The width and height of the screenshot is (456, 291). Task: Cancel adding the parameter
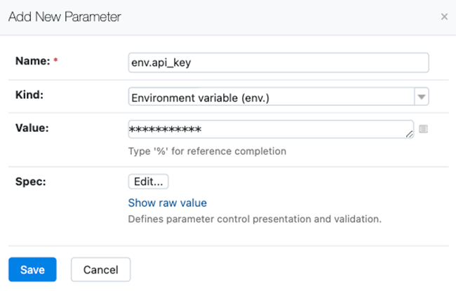[100, 270]
